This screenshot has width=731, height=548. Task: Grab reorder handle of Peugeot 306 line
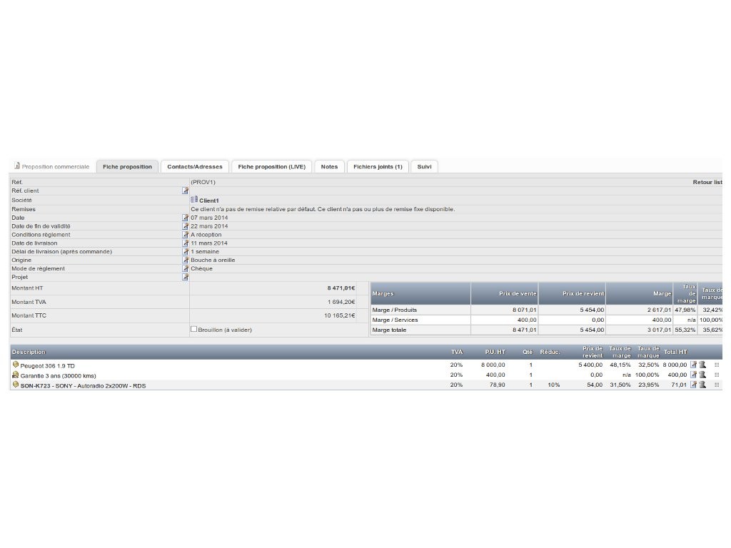717,365
